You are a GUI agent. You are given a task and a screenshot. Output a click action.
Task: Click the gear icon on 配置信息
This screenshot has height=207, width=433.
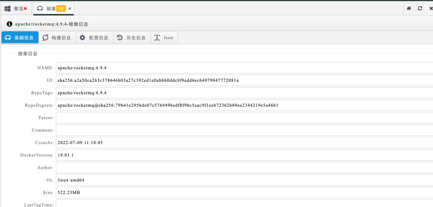click(x=82, y=38)
